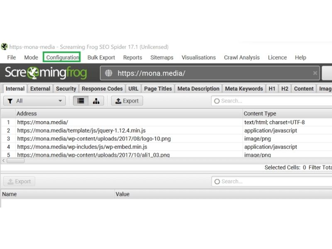Open the Reports menu
332x249 pixels.
click(132, 57)
